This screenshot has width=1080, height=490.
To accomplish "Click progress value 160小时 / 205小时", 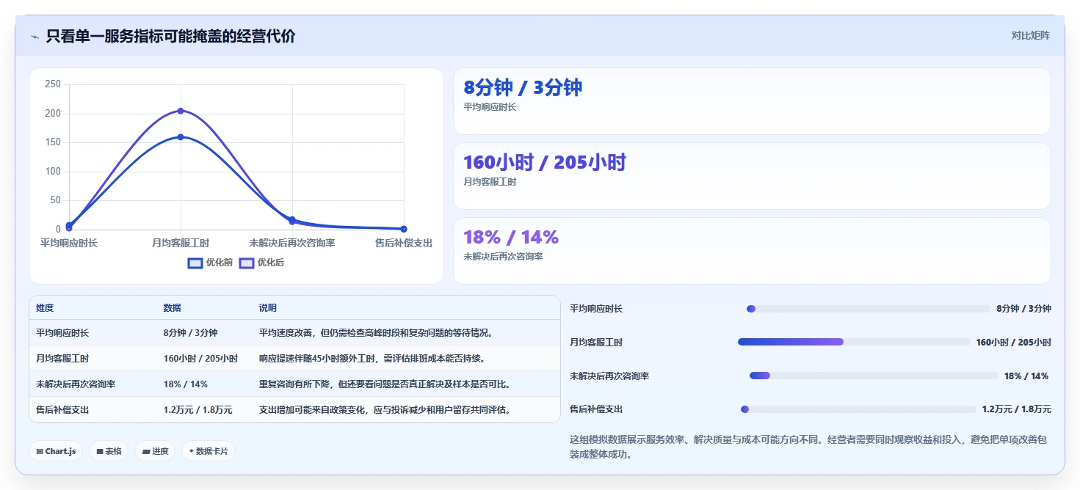I will (1014, 343).
